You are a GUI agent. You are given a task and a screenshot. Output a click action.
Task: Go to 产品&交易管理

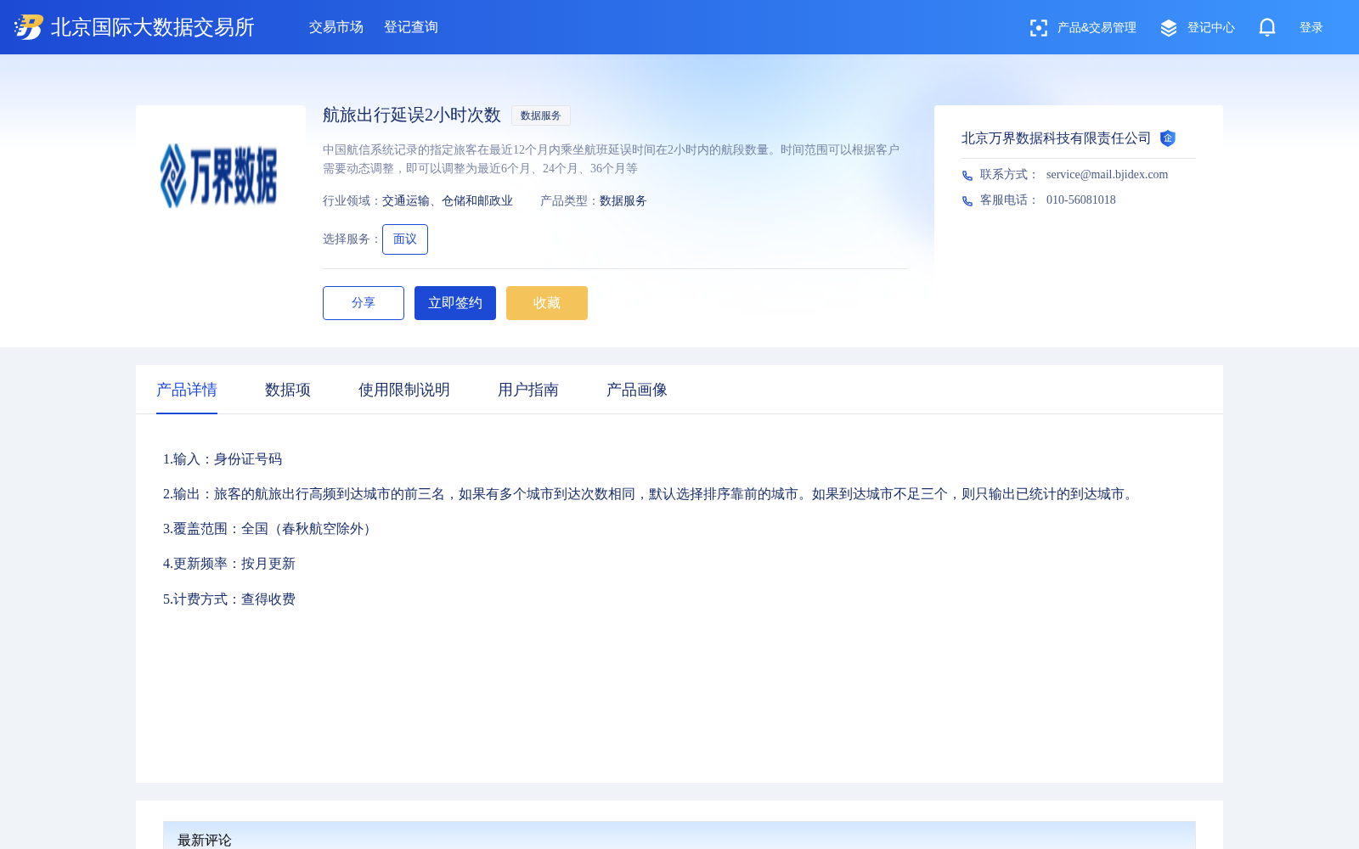coord(1097,28)
